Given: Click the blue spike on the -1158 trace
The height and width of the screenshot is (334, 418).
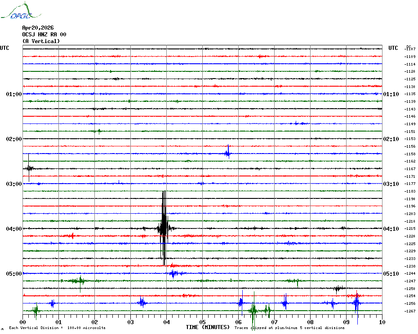Looking at the screenshot, I should pos(228,152).
